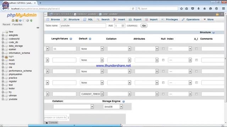Open the InnoDB storage engine dropdown
Screen dimensions: 227x127
pyautogui.click(x=113, y=107)
